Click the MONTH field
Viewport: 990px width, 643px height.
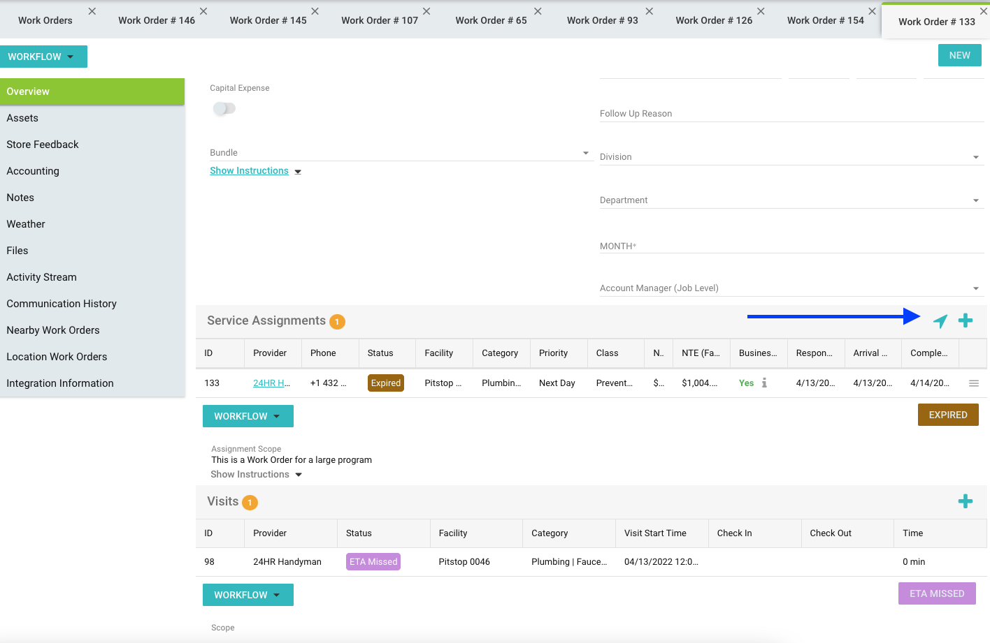(x=791, y=246)
